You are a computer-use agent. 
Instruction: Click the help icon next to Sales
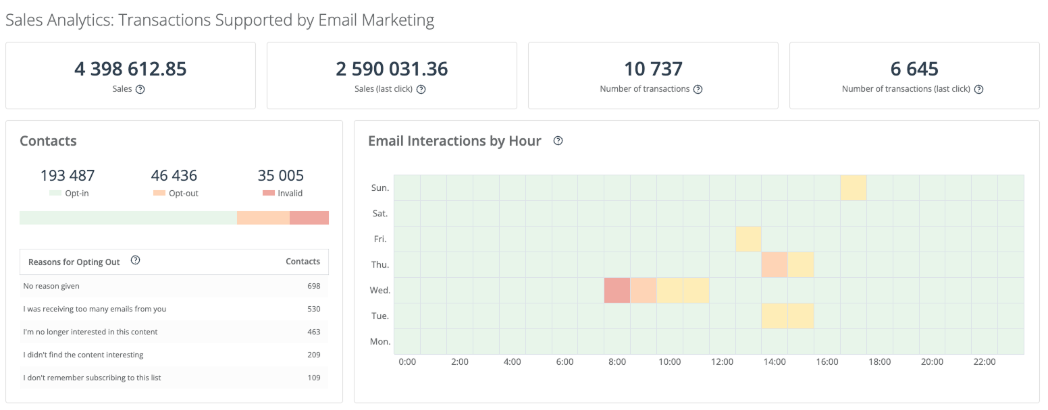tap(140, 89)
